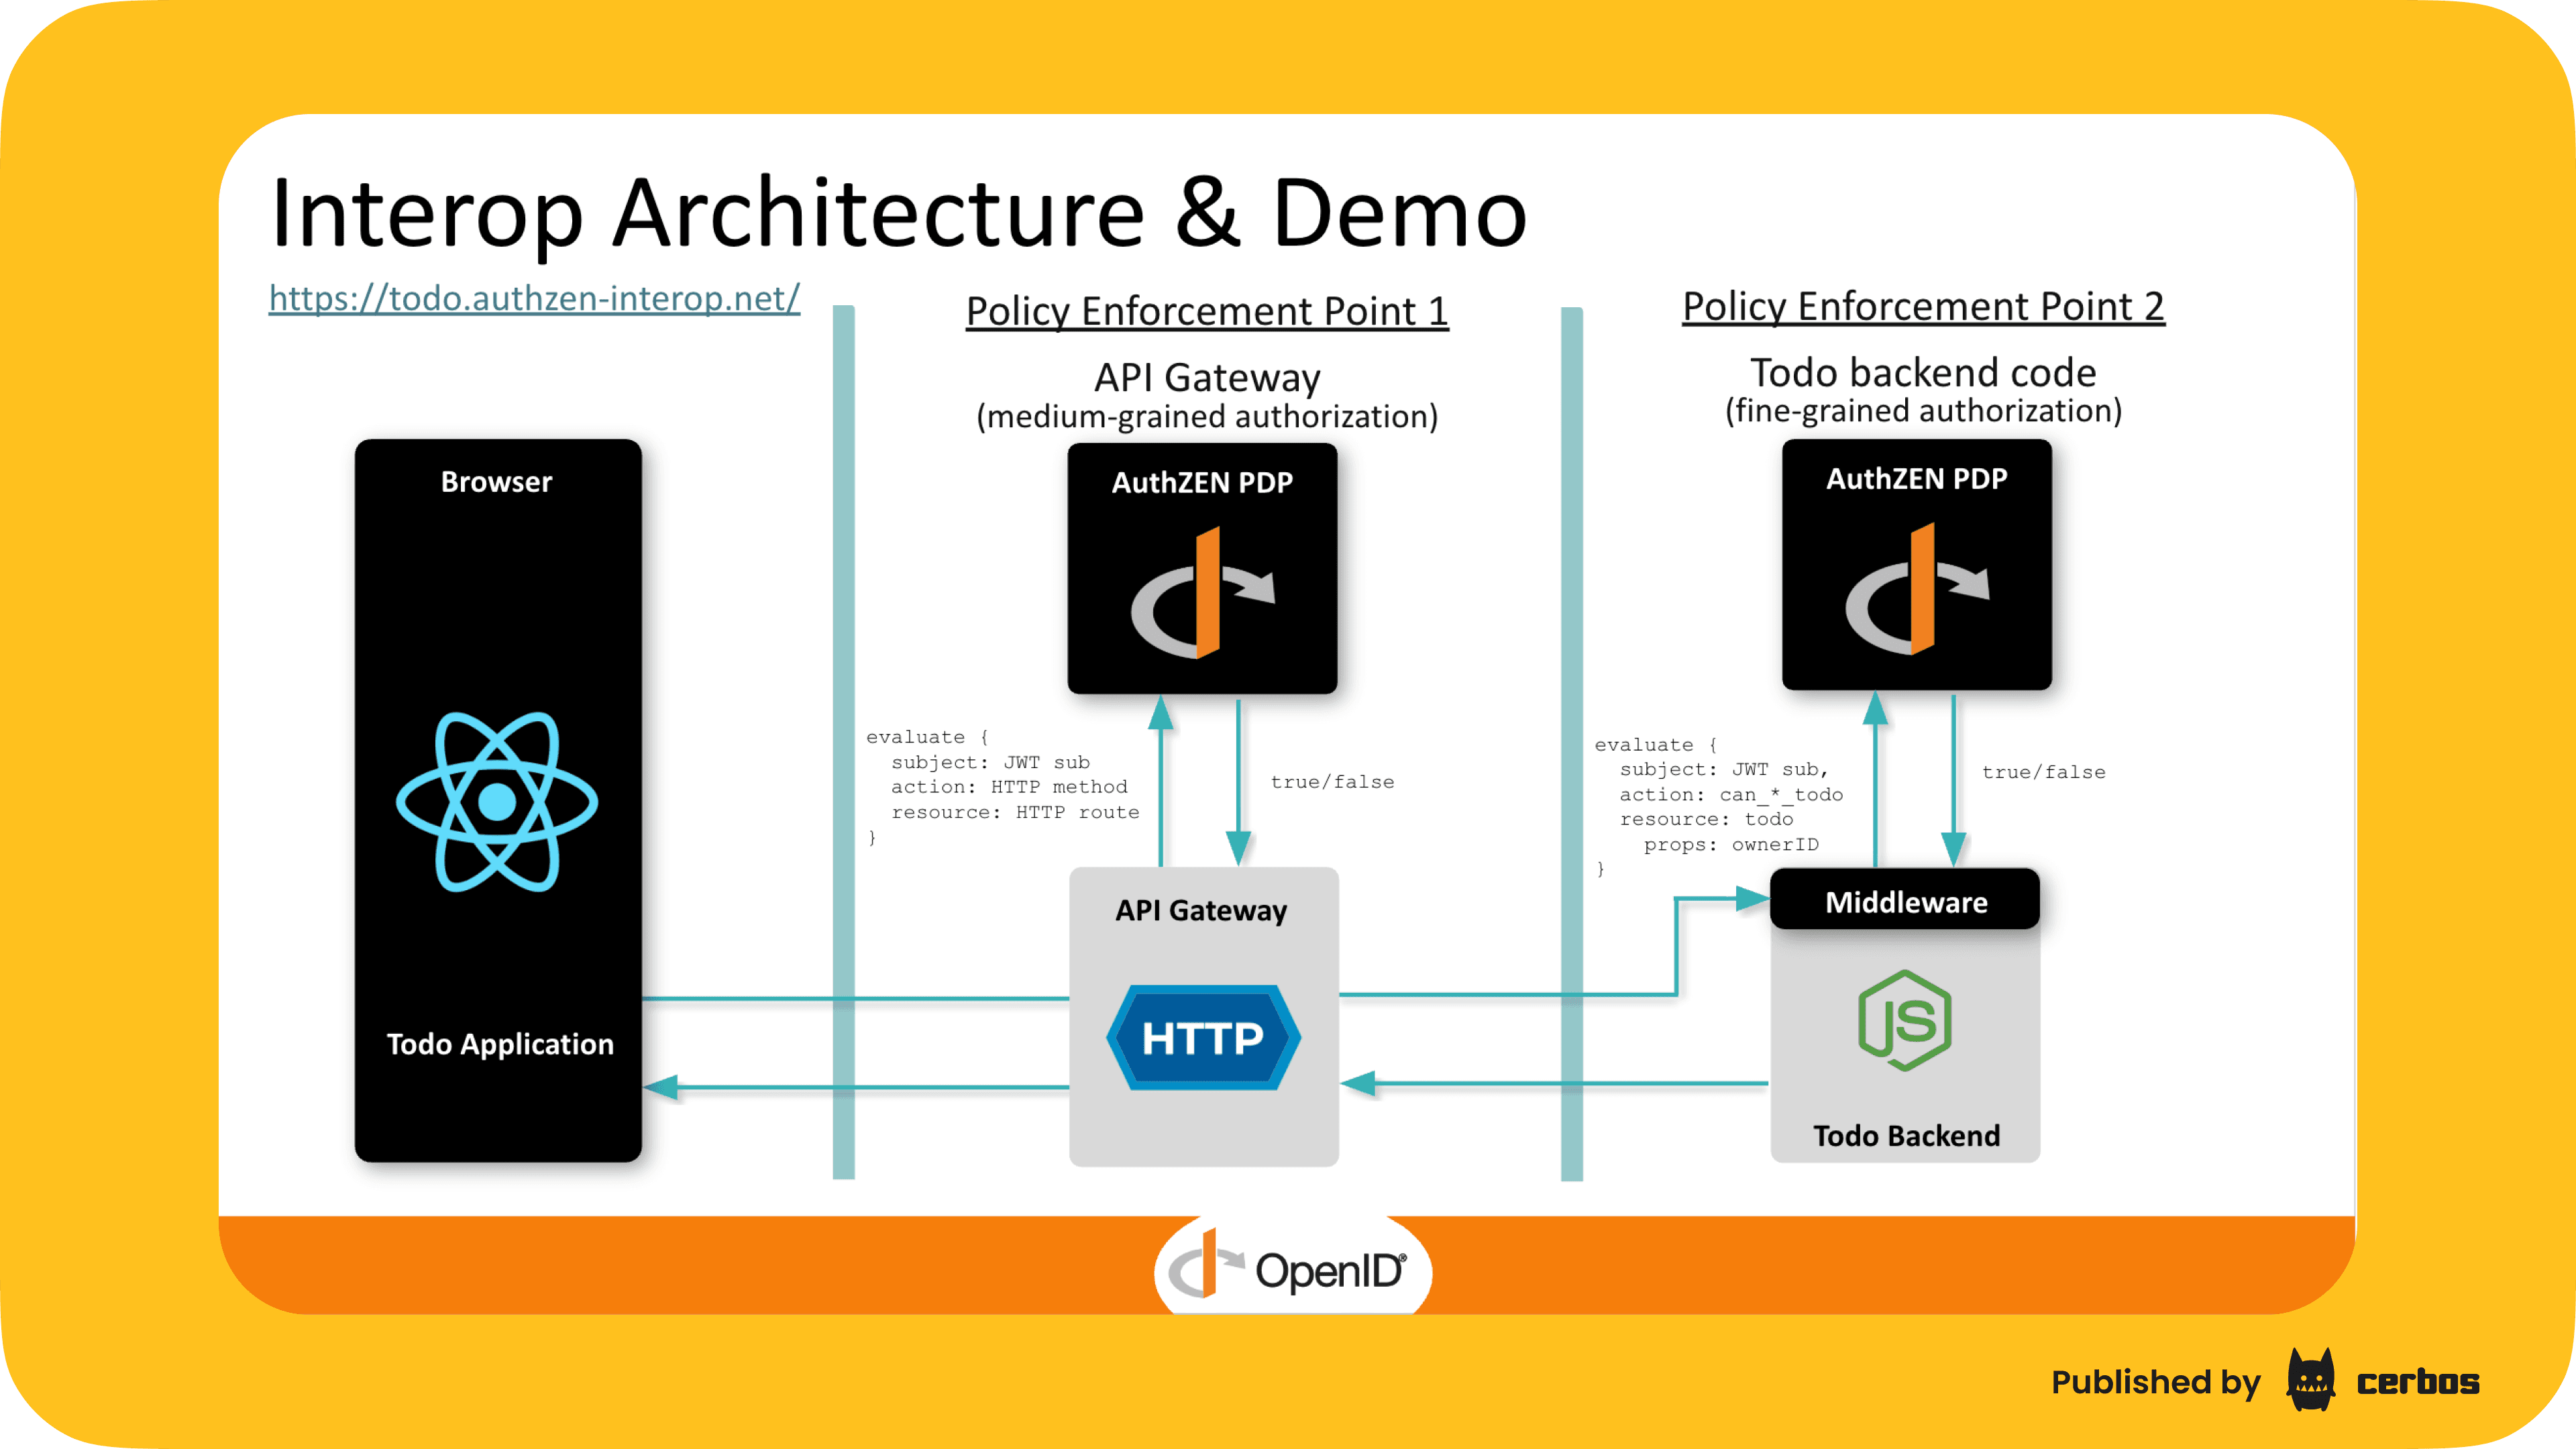The height and width of the screenshot is (1449, 2576).
Task: Click the Todo Backend label
Action: pyautogui.click(x=1906, y=1135)
